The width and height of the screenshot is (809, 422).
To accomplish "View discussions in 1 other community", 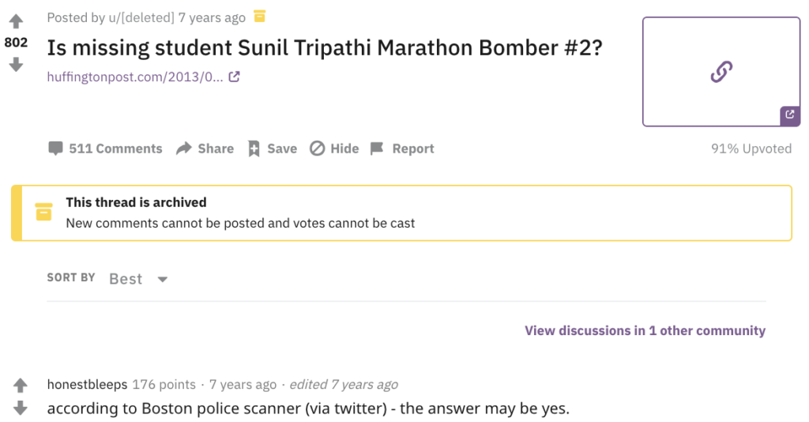I will [645, 330].
